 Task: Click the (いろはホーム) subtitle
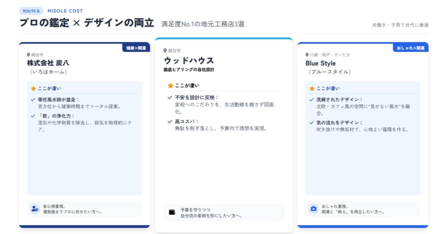[x=48, y=72]
